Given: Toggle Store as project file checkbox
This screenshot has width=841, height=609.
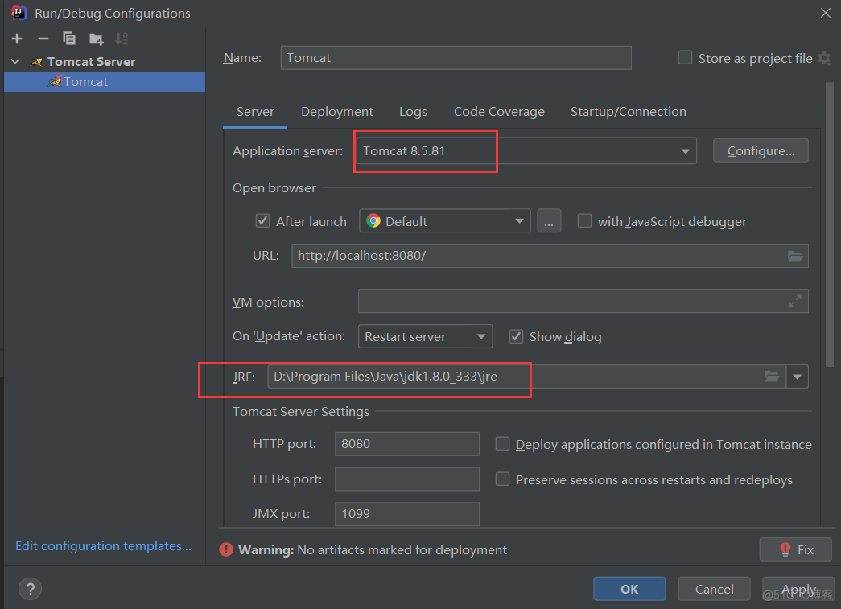Looking at the screenshot, I should (685, 57).
